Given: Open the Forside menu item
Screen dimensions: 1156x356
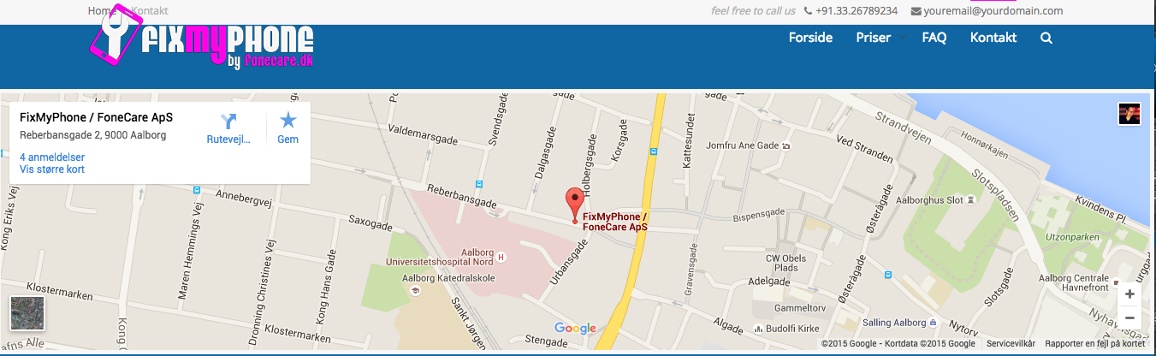Looking at the screenshot, I should (x=810, y=38).
